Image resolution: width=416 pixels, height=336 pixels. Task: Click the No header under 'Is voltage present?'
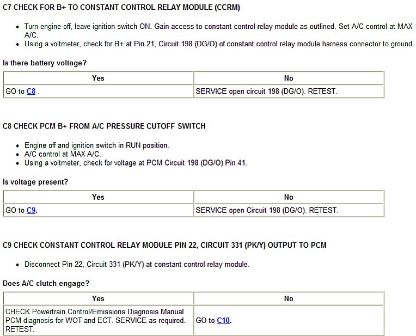[289, 197]
